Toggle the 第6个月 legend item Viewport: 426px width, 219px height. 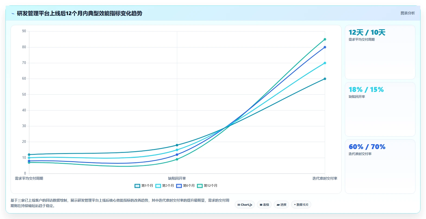coord(186,186)
